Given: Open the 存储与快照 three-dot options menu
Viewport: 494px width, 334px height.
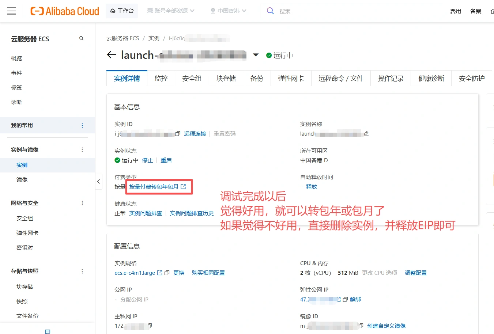Looking at the screenshot, I should pyautogui.click(x=82, y=271).
